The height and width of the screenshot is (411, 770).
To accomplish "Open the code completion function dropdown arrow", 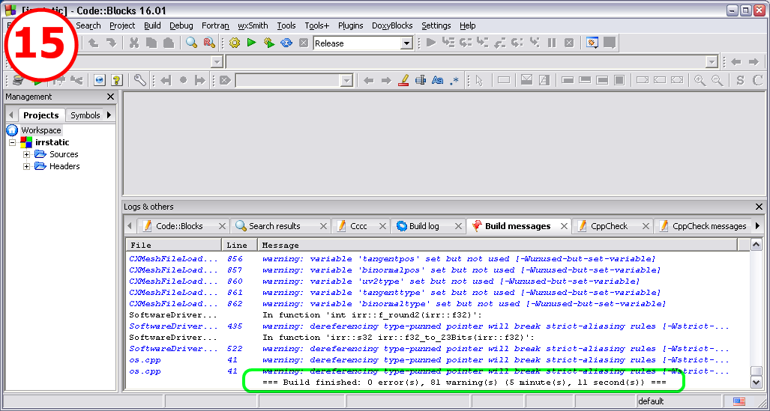I will 712,62.
